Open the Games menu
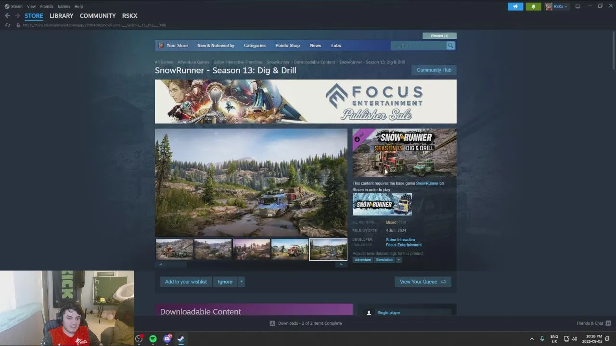The width and height of the screenshot is (616, 346). (64, 6)
